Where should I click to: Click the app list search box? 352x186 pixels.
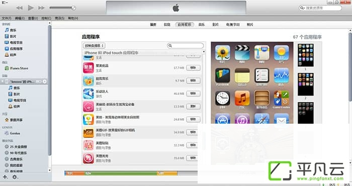point(186,46)
